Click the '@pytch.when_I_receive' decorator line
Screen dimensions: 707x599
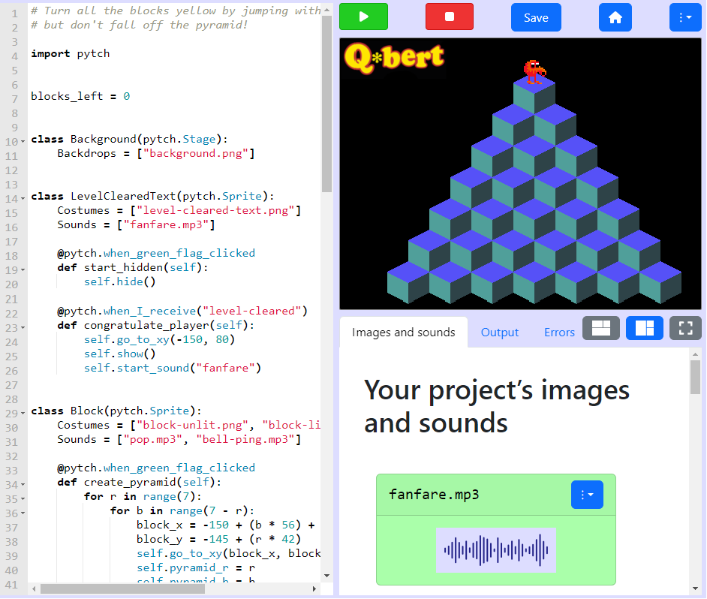[x=182, y=311]
